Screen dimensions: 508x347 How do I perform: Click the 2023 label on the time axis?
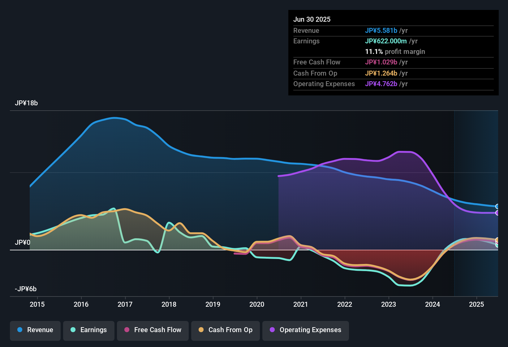pyautogui.click(x=389, y=305)
